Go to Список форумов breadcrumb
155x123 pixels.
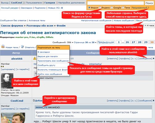point(12,26)
